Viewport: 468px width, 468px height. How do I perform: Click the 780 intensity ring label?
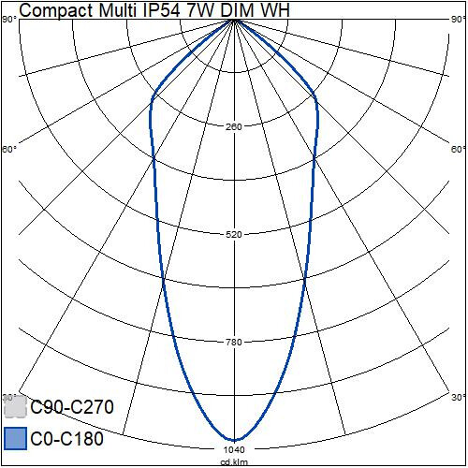pos(234,343)
